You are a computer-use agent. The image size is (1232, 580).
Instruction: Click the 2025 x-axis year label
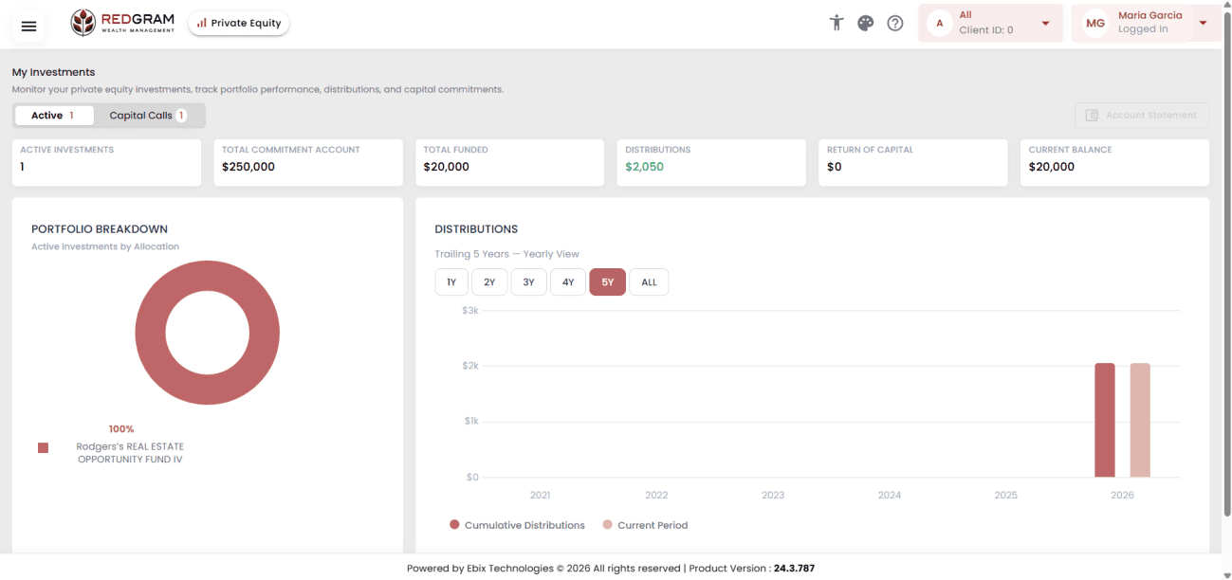tap(1005, 496)
